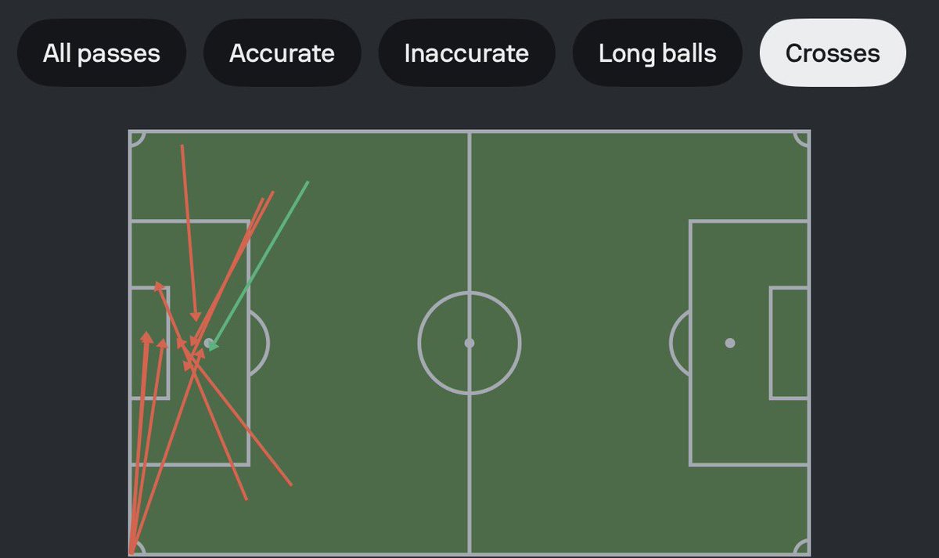Click inside the right six-yard box
Viewport: 939px width, 558px height.
tap(789, 343)
